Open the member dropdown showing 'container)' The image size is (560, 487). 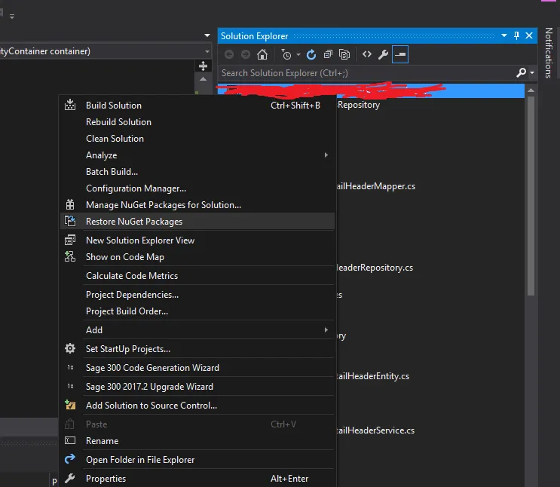pos(207,51)
